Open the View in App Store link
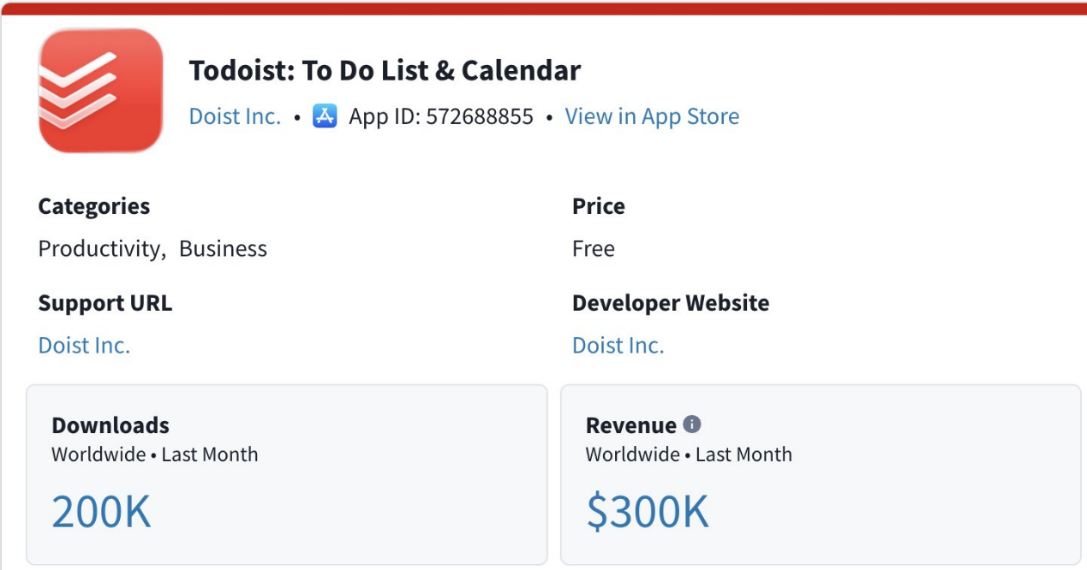This screenshot has height=570, width=1087. [652, 116]
